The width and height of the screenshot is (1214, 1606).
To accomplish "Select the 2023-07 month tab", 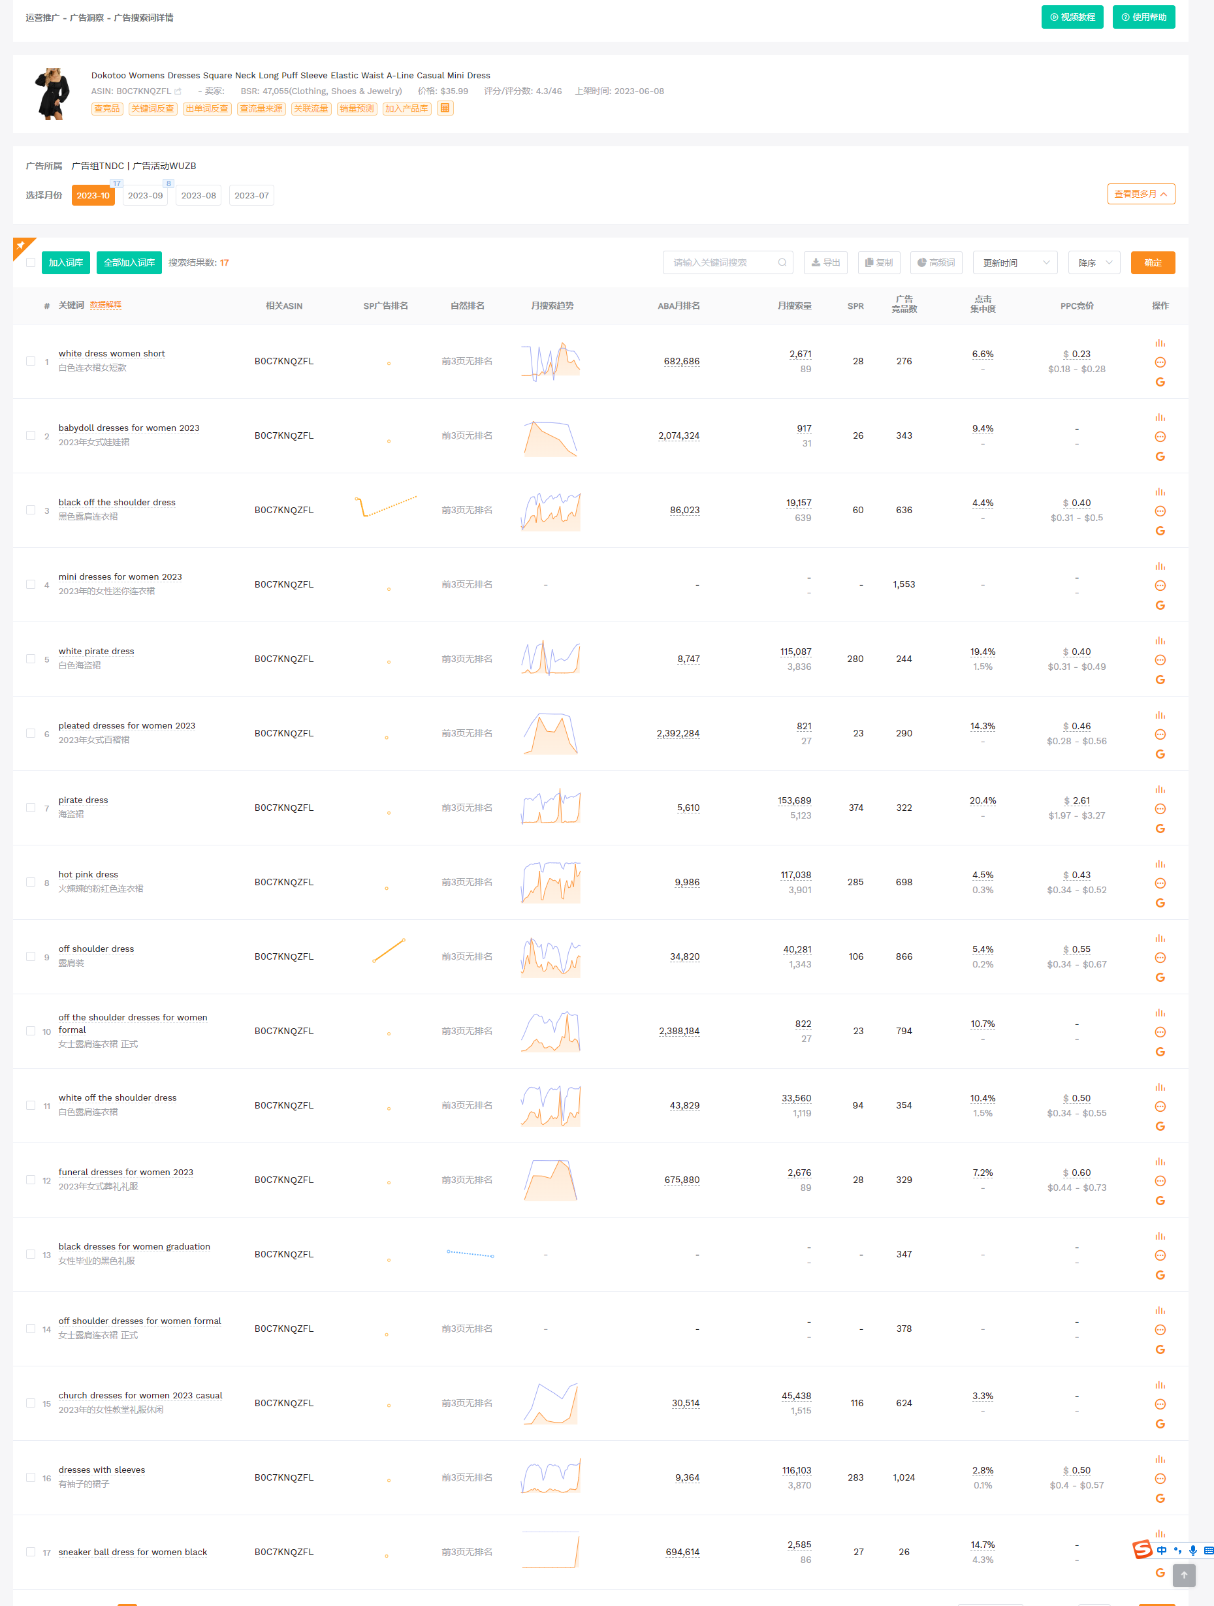I will click(x=251, y=195).
